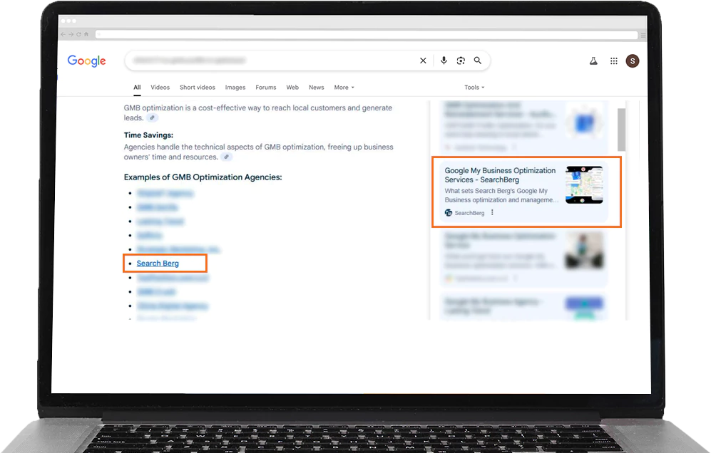The width and height of the screenshot is (711, 453).
Task: Open Google Lens image search
Action: point(461,61)
